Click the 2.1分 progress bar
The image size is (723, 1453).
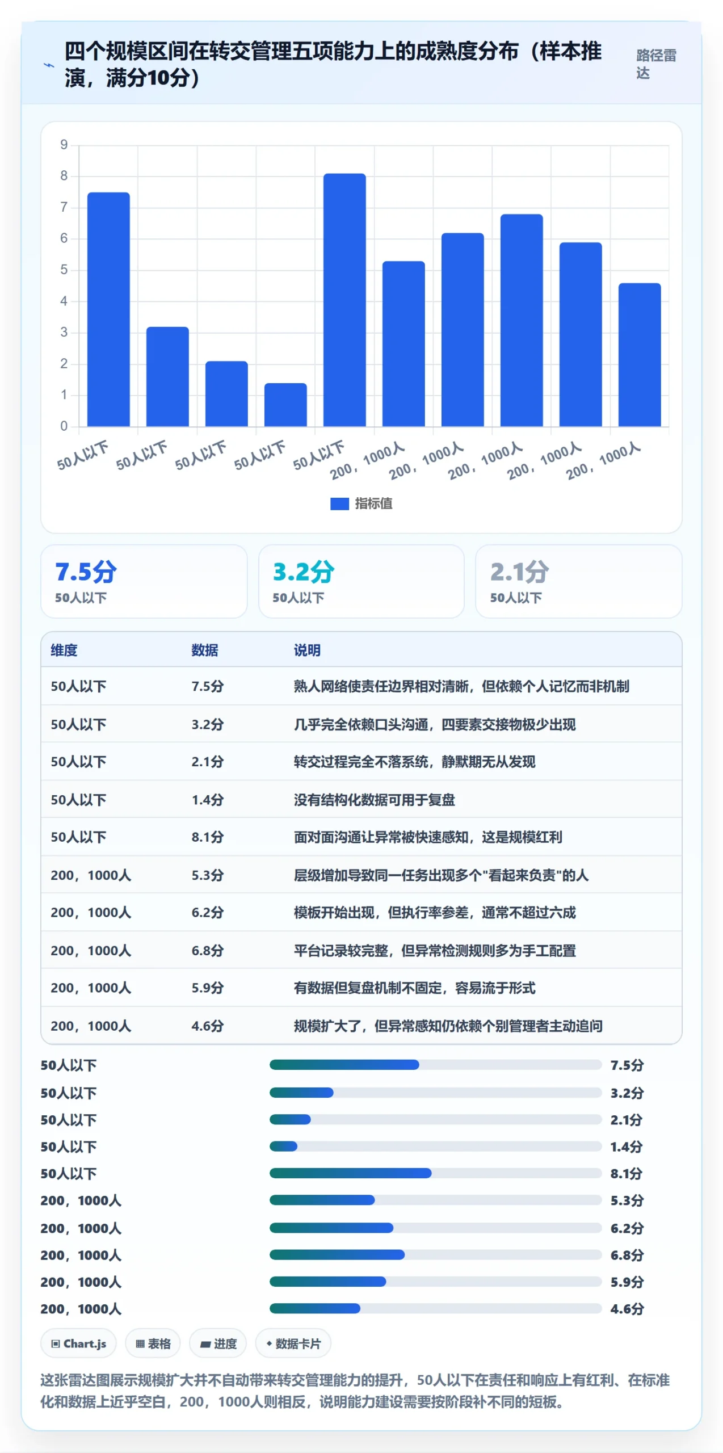tap(435, 1120)
